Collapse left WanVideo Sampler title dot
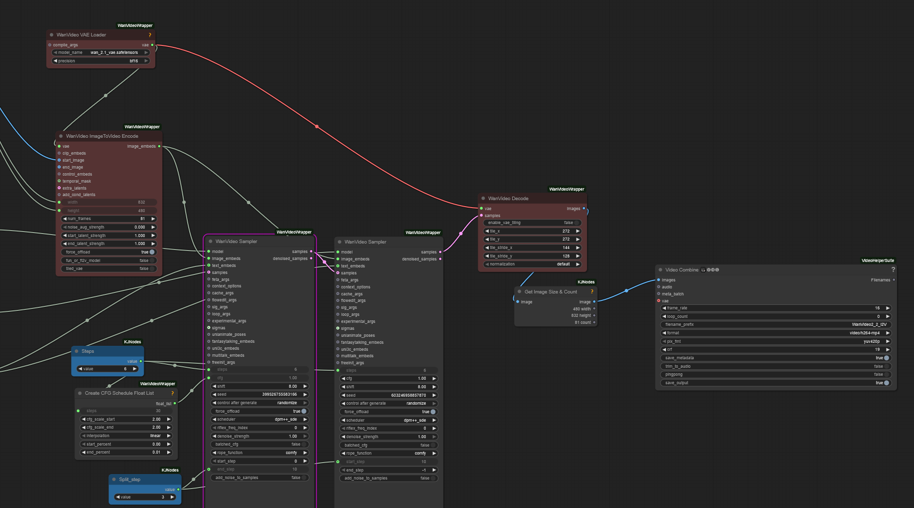Viewport: 914px width, 508px height. 211,242
